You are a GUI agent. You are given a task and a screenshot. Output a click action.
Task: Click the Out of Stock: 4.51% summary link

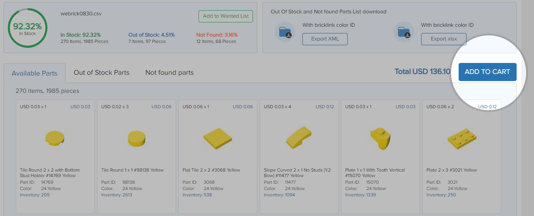[152, 35]
